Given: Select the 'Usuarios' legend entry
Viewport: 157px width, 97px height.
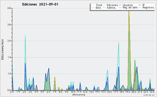Looking at the screenshot, I should coord(128,5).
